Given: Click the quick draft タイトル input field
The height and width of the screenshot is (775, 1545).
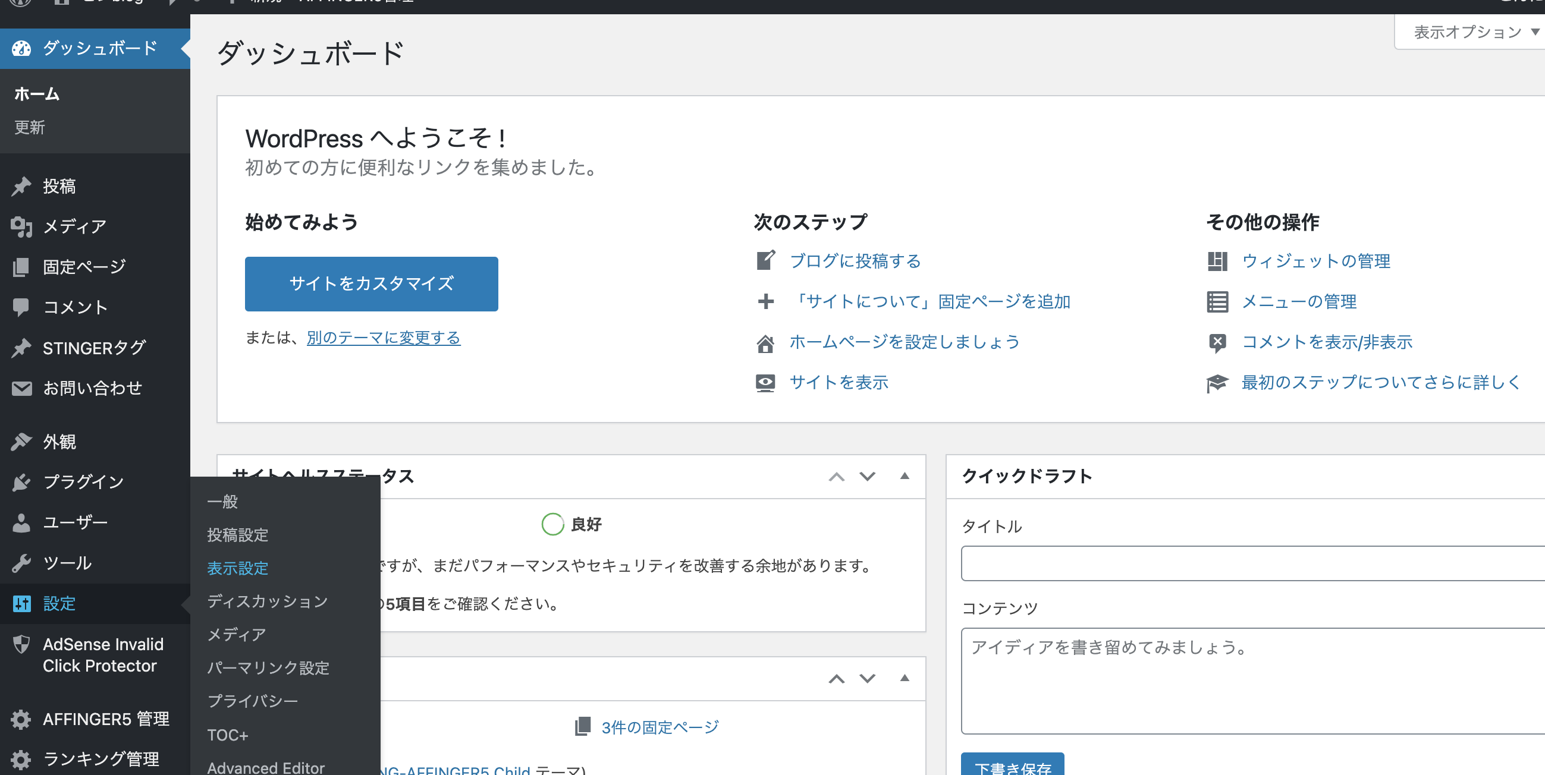Looking at the screenshot, I should [x=1254, y=563].
